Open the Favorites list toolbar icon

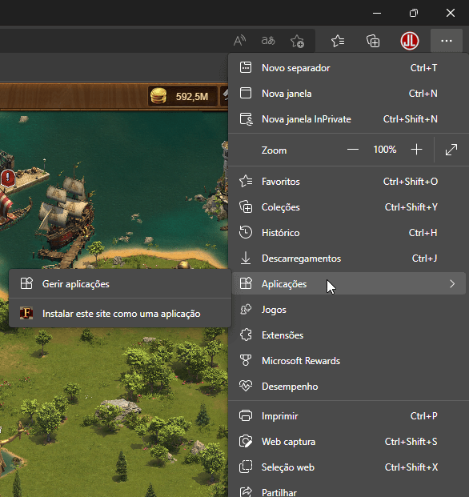pos(338,41)
